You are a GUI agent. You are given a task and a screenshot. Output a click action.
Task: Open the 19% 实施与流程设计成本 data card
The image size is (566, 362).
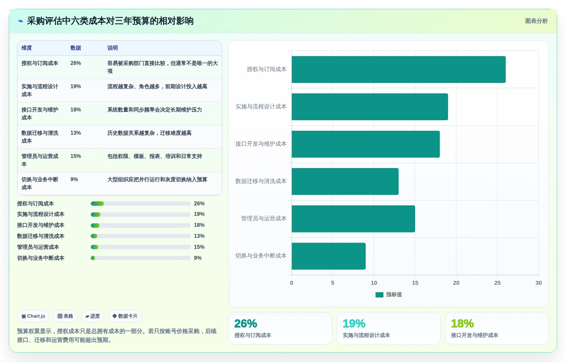click(x=388, y=328)
